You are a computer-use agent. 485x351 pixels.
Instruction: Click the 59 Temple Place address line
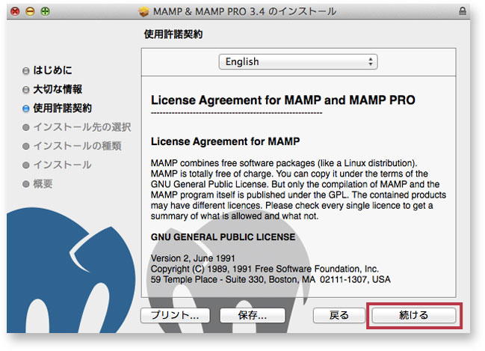[x=271, y=279]
